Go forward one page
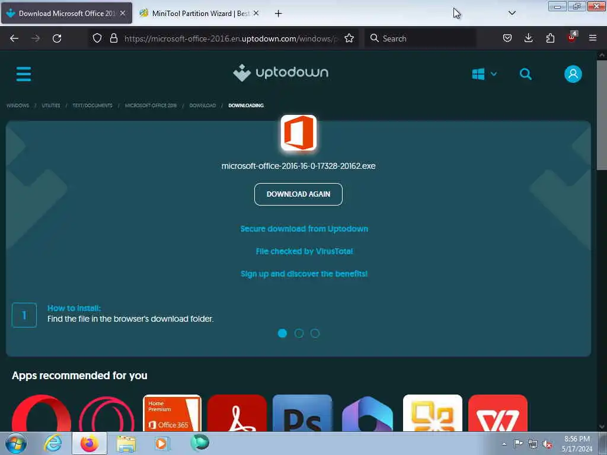 click(36, 39)
